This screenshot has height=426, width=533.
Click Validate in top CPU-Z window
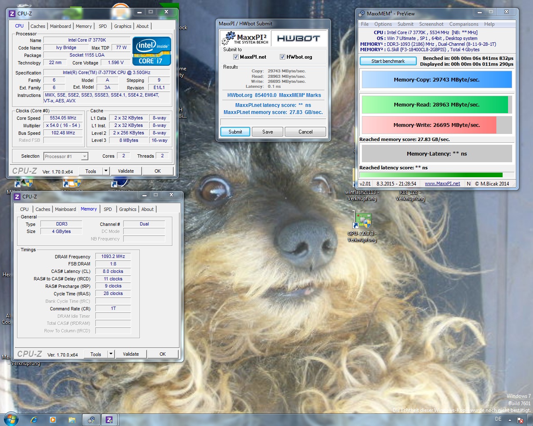(126, 171)
